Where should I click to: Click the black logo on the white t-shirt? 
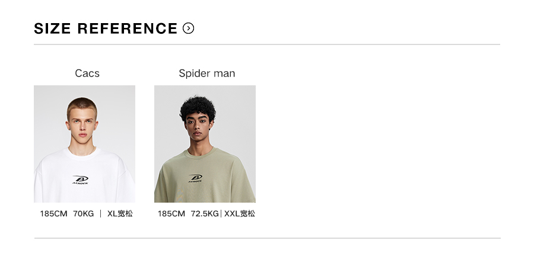[x=80, y=179]
